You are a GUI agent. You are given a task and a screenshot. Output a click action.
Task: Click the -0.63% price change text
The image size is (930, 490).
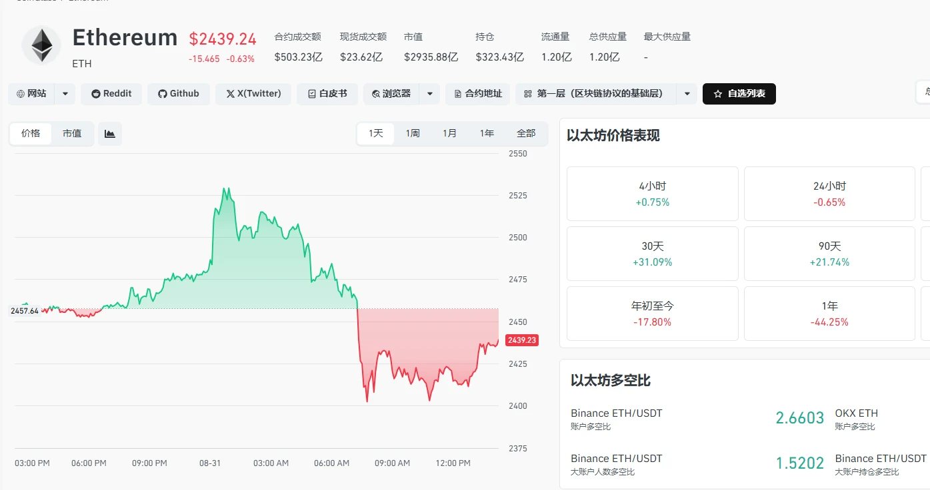[x=241, y=59]
